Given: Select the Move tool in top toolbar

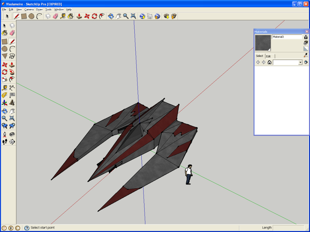Looking at the screenshot, I should point(87,16).
